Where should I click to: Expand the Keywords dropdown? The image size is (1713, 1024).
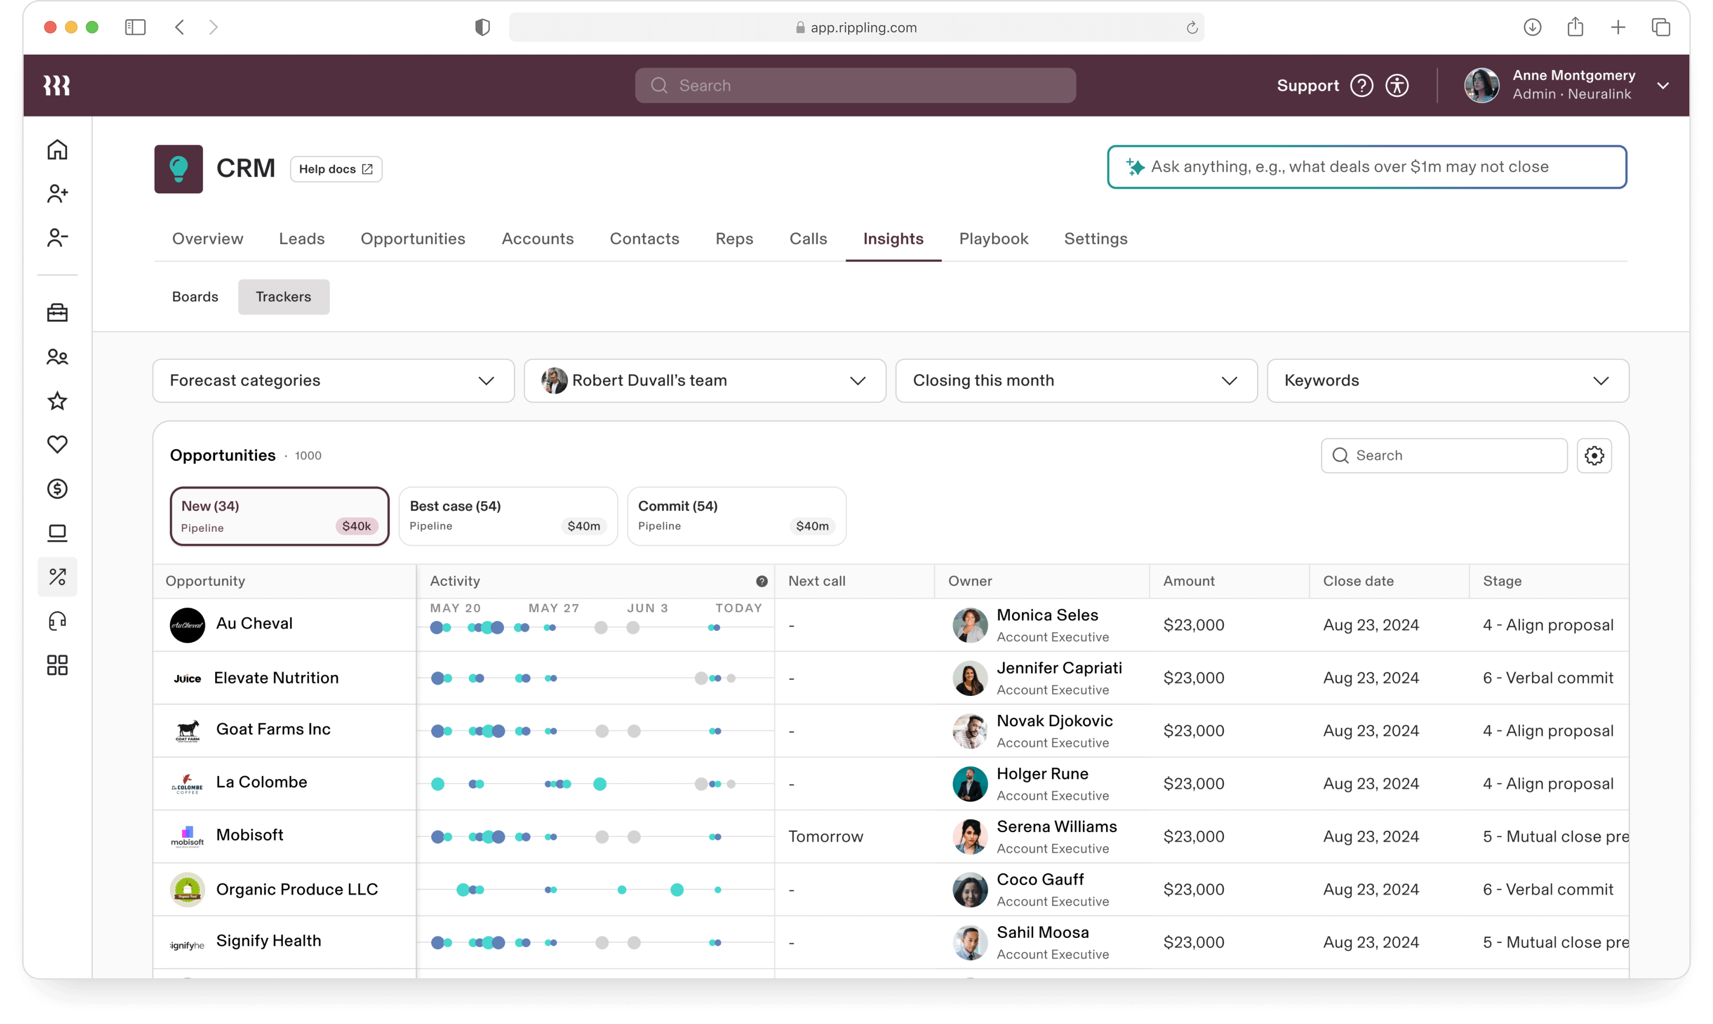[1448, 380]
